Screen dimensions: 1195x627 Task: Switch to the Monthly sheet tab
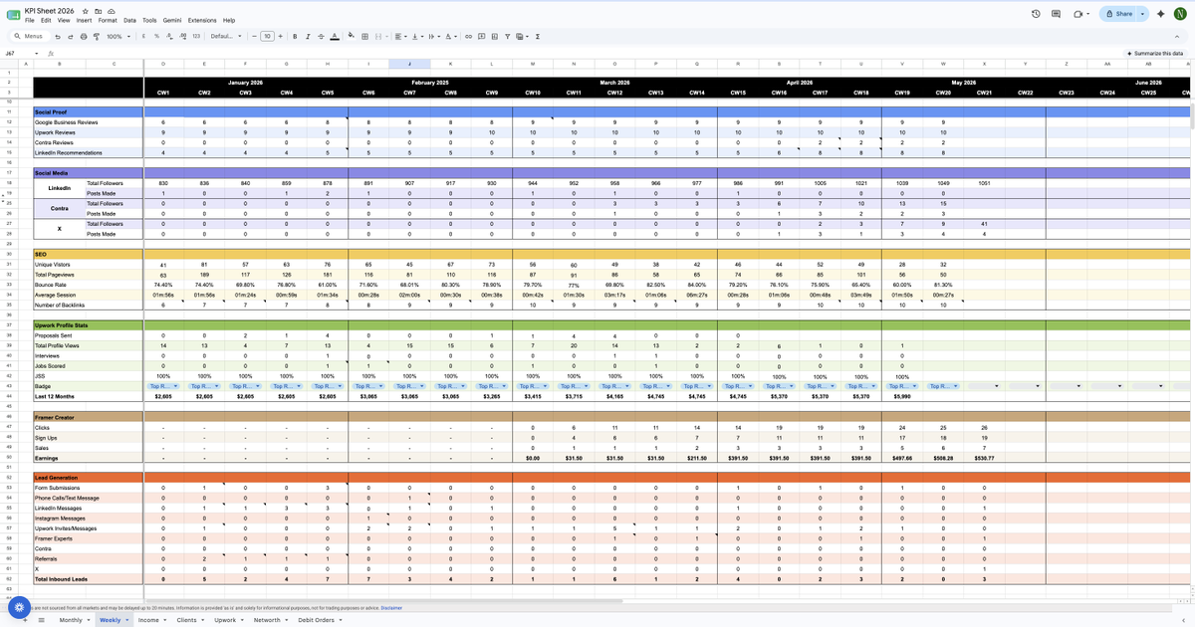click(71, 620)
